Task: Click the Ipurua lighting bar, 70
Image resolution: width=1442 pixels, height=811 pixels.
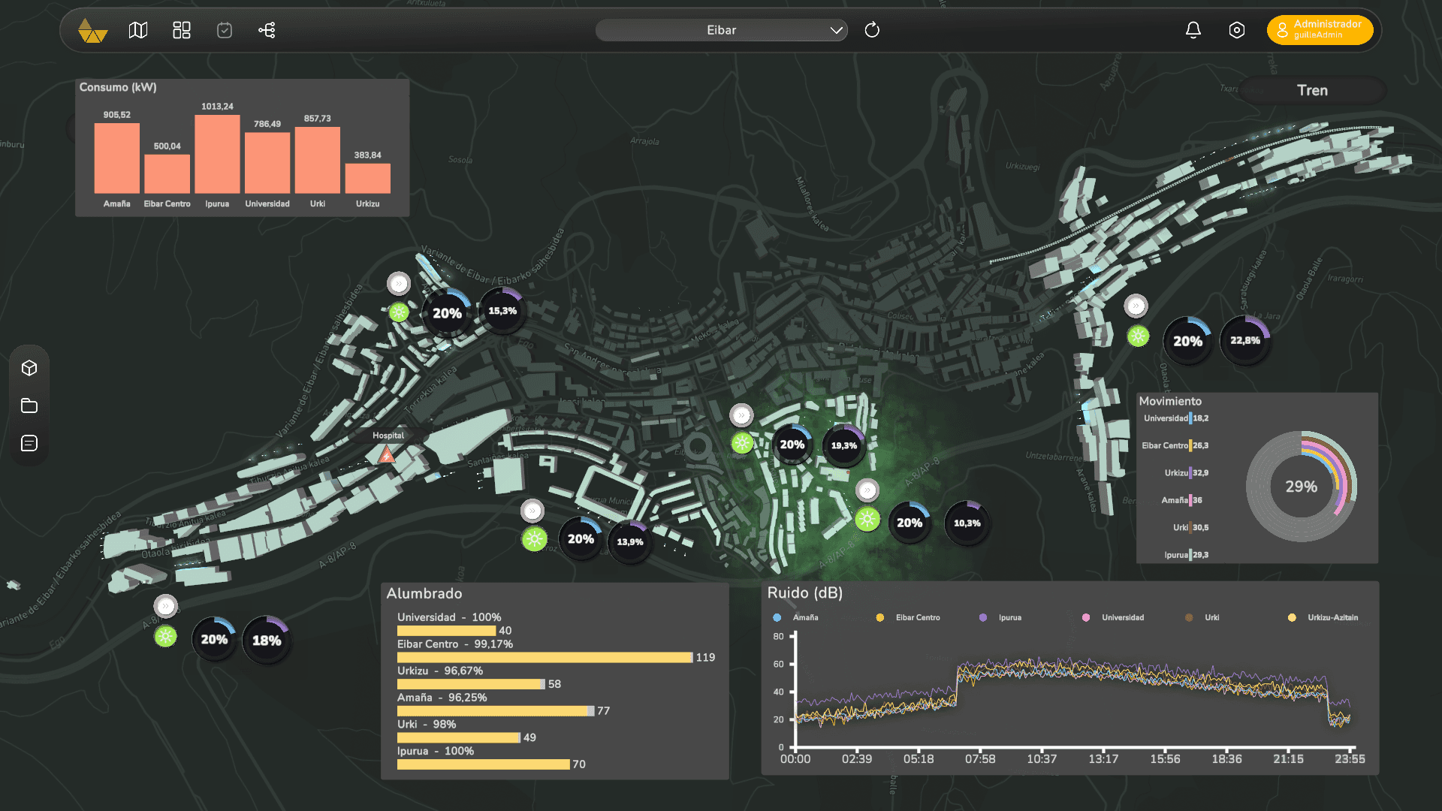Action: point(484,764)
